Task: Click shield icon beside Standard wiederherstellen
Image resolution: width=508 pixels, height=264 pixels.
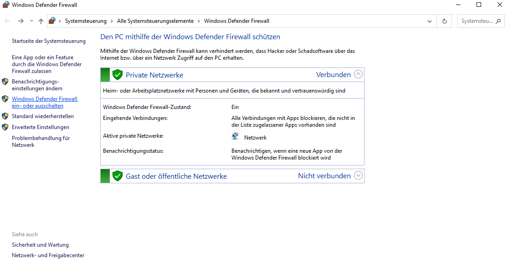Action: pos(5,116)
